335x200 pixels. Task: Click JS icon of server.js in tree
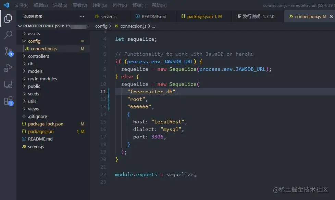24,146
